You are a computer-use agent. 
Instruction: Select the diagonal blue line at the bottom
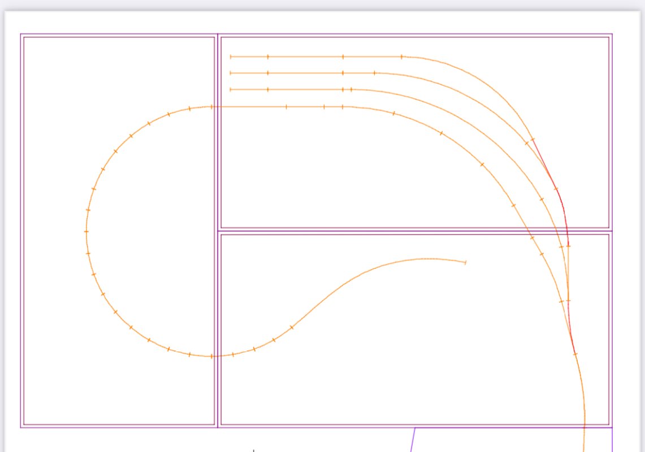(413, 441)
